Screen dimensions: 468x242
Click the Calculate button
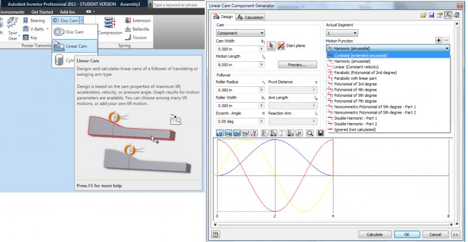click(374, 234)
